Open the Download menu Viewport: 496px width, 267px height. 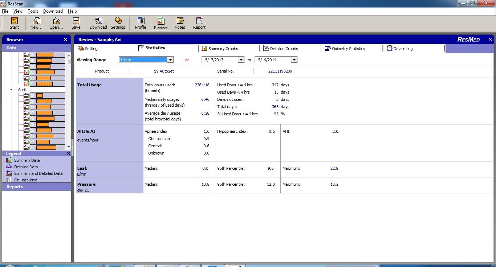click(x=53, y=11)
